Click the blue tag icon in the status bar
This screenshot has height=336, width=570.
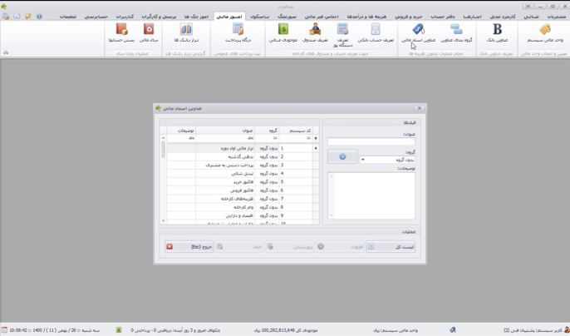point(453,330)
